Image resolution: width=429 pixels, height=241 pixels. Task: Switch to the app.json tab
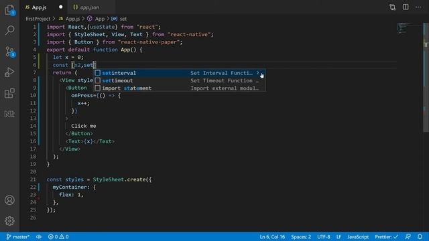90,7
